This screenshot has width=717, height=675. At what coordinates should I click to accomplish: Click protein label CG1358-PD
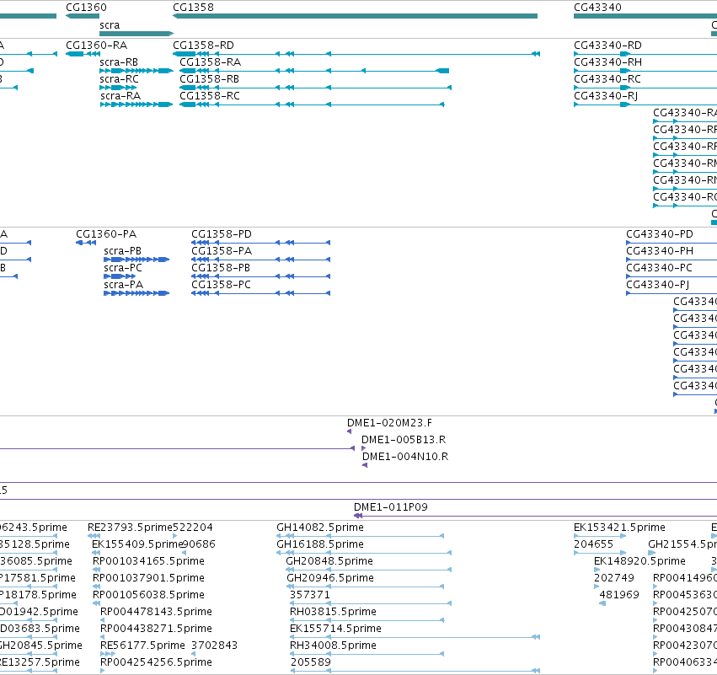(222, 234)
